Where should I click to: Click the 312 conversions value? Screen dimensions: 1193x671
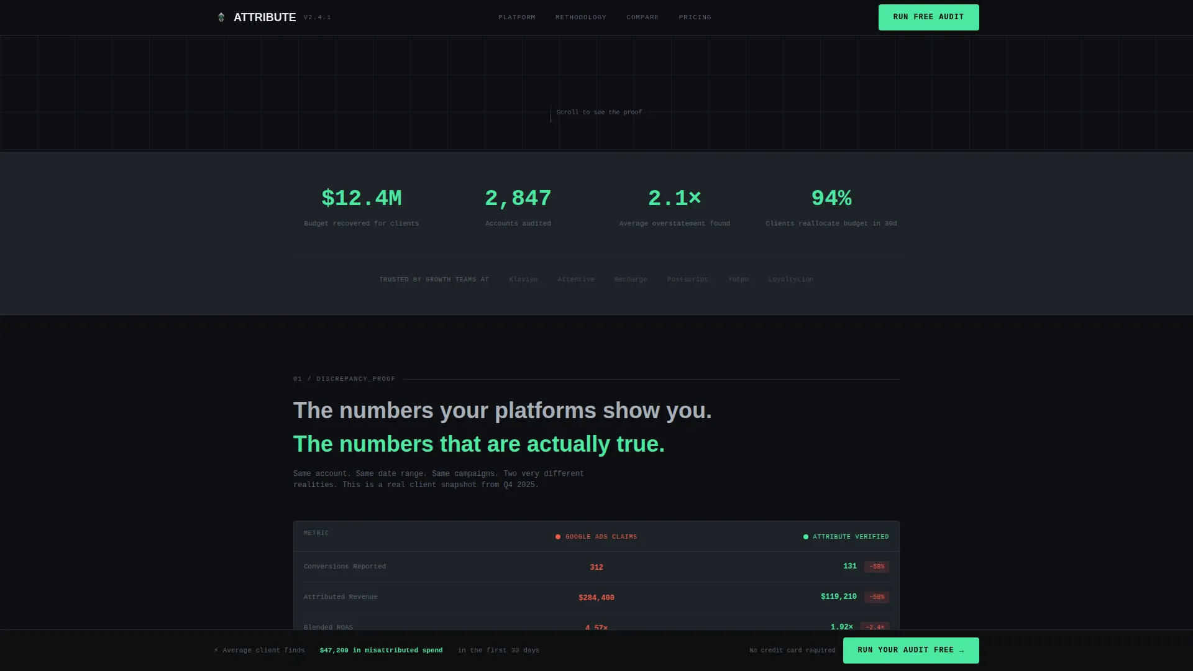[x=596, y=567]
